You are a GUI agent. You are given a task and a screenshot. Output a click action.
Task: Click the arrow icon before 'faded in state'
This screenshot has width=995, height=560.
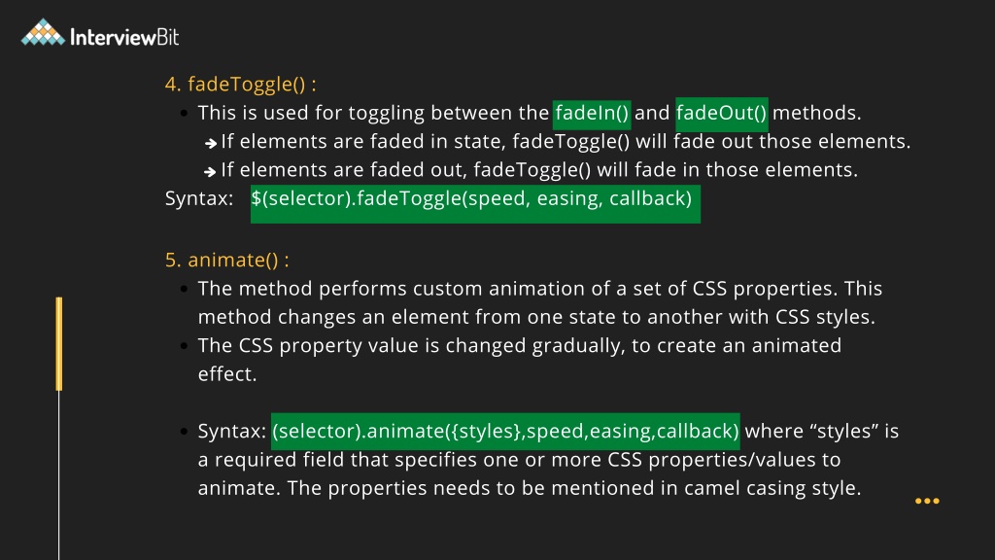[211, 144]
